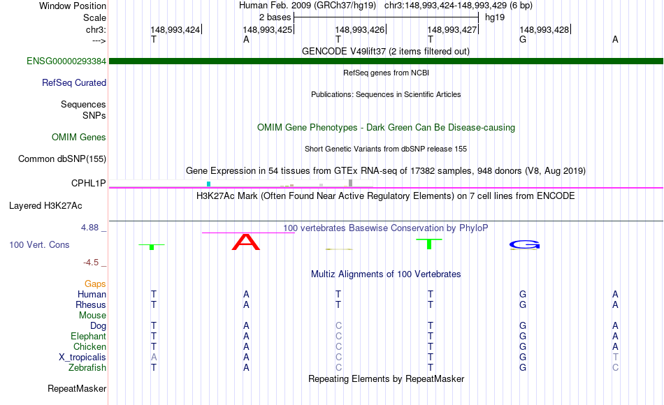Viewport: 664px width, 405px height.
Task: Click the pale A base in X_tropicalis row
Action: (154, 358)
